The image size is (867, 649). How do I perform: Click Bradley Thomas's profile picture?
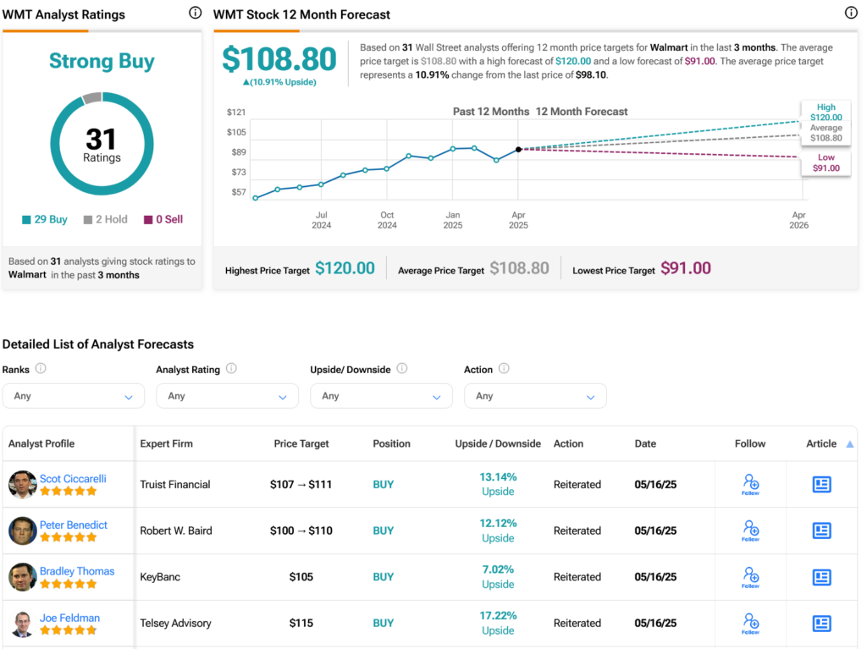click(23, 577)
